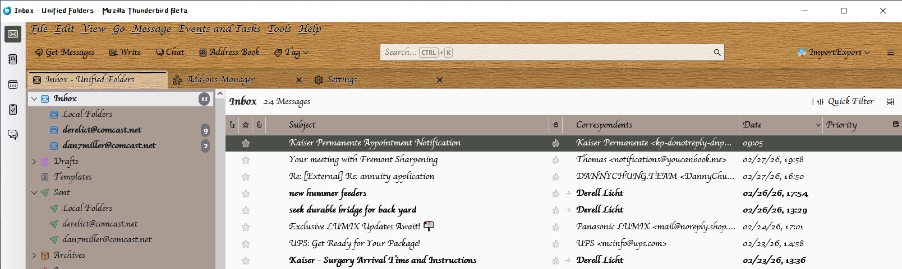Open the Tools menu

(x=279, y=29)
